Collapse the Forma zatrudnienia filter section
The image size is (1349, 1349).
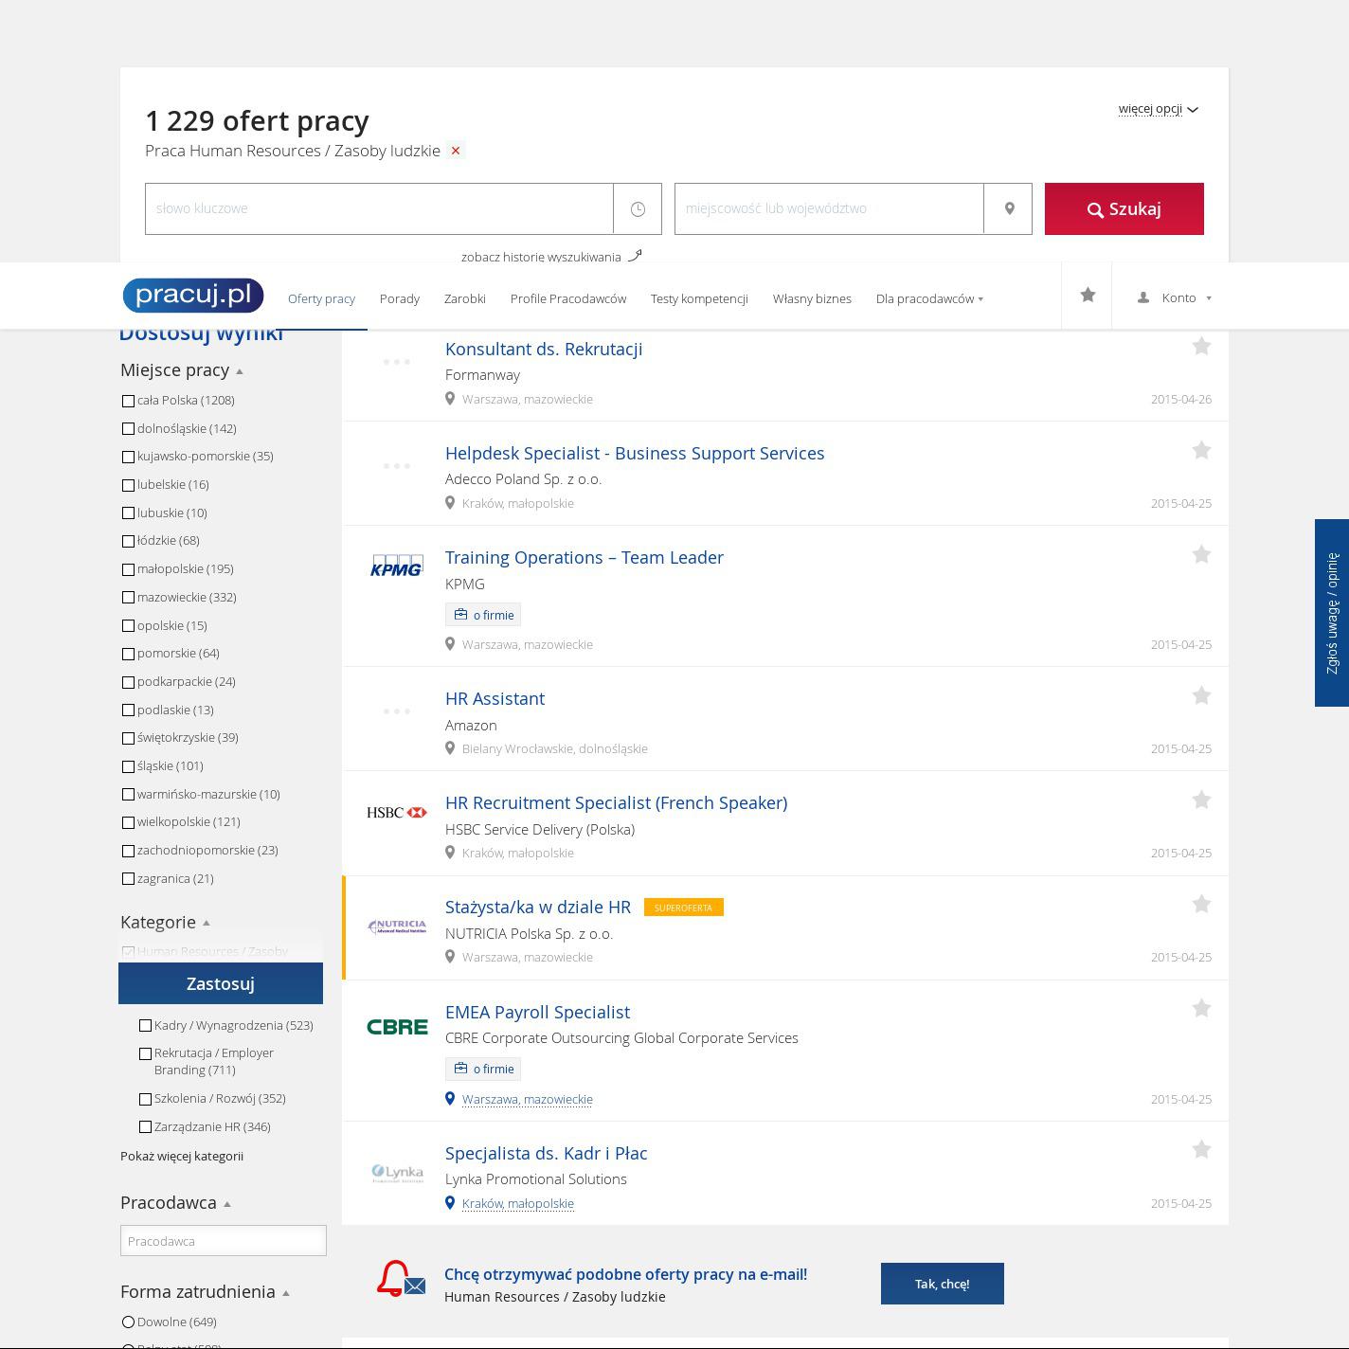[205, 1292]
